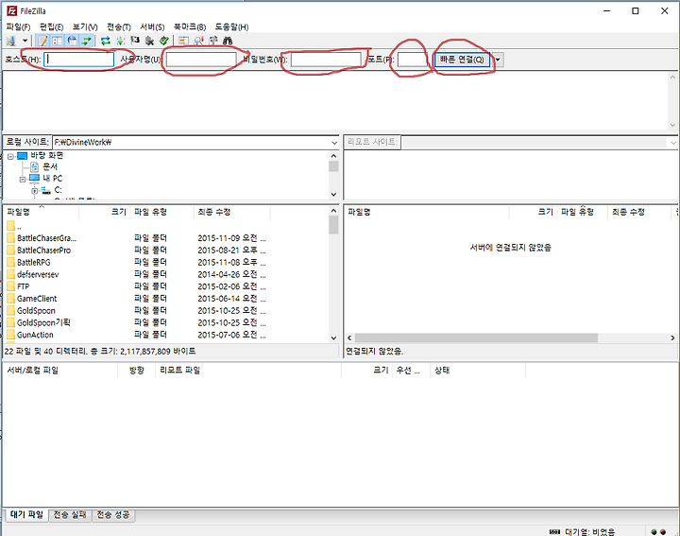Open 도움말(H) menu
Viewport: 680px width, 536px height.
[x=231, y=26]
